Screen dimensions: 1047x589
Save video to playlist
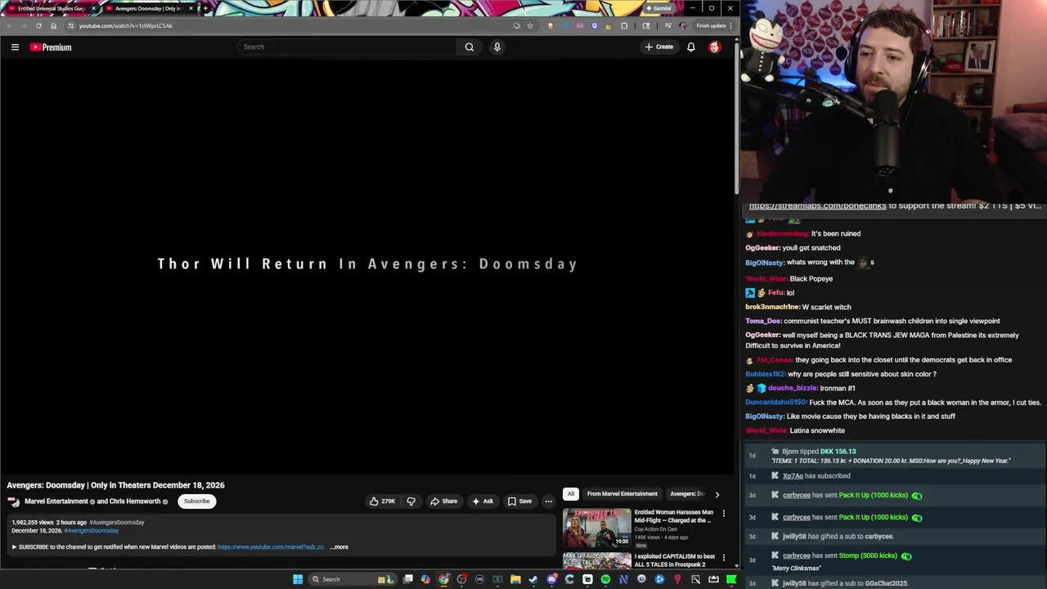click(519, 501)
